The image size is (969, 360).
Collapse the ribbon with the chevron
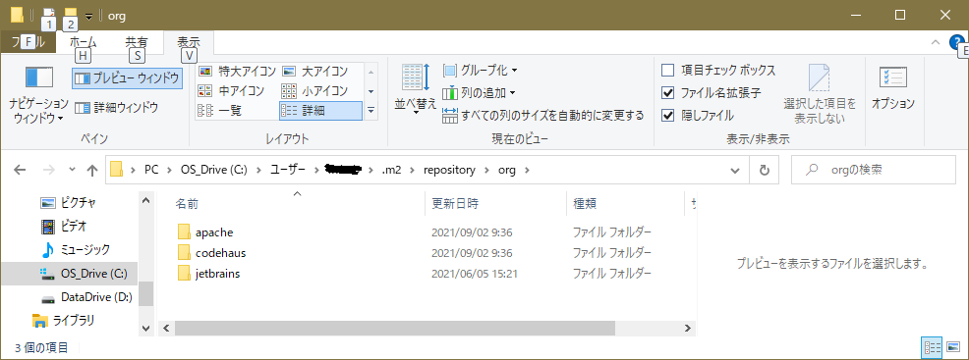[x=936, y=42]
